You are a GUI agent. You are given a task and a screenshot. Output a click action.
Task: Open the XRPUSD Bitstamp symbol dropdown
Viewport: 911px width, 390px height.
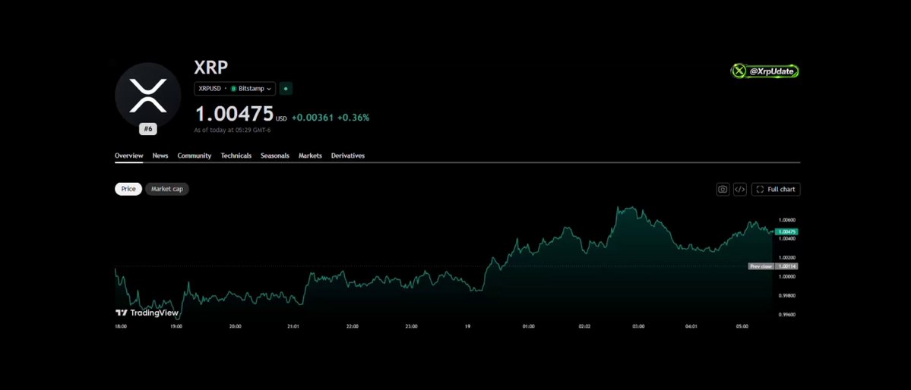235,89
